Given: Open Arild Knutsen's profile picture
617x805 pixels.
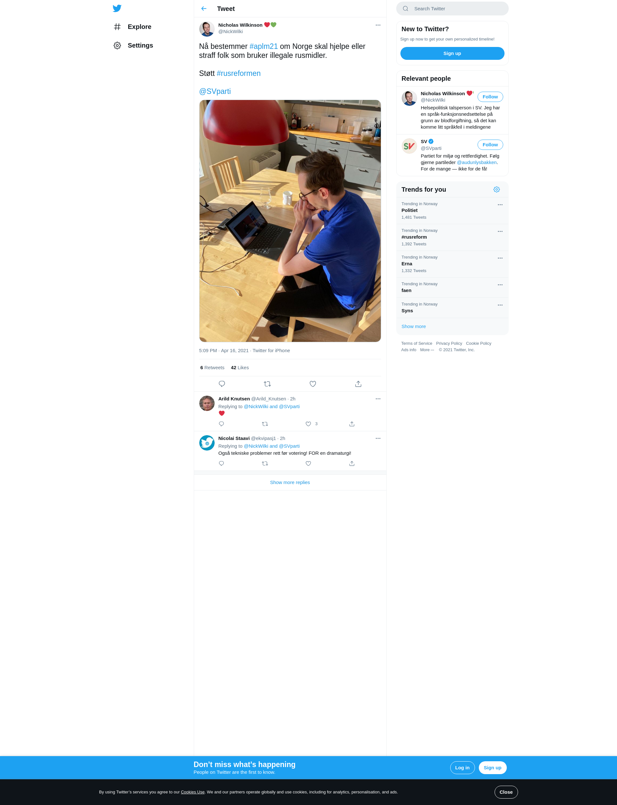Looking at the screenshot, I should pyautogui.click(x=207, y=403).
